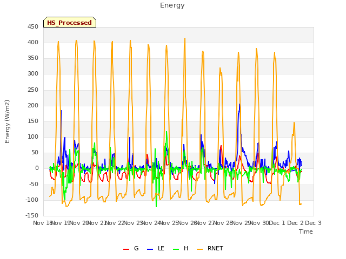Screen dimensions: 346x259
Task: Click the 200 y-axis tick label
Action: point(33,106)
